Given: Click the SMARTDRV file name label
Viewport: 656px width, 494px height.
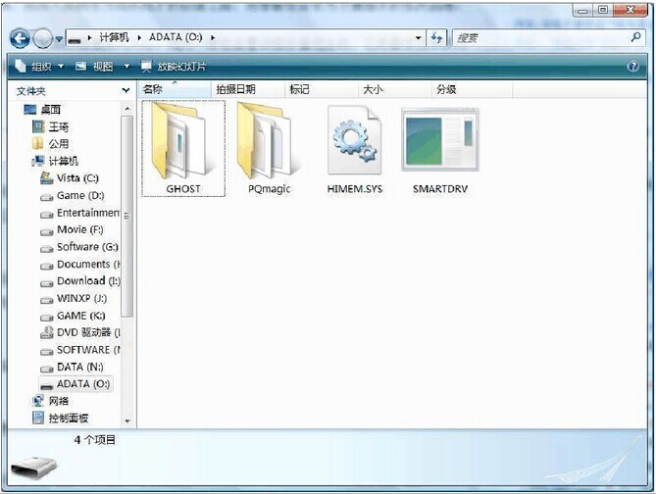Looking at the screenshot, I should point(440,189).
